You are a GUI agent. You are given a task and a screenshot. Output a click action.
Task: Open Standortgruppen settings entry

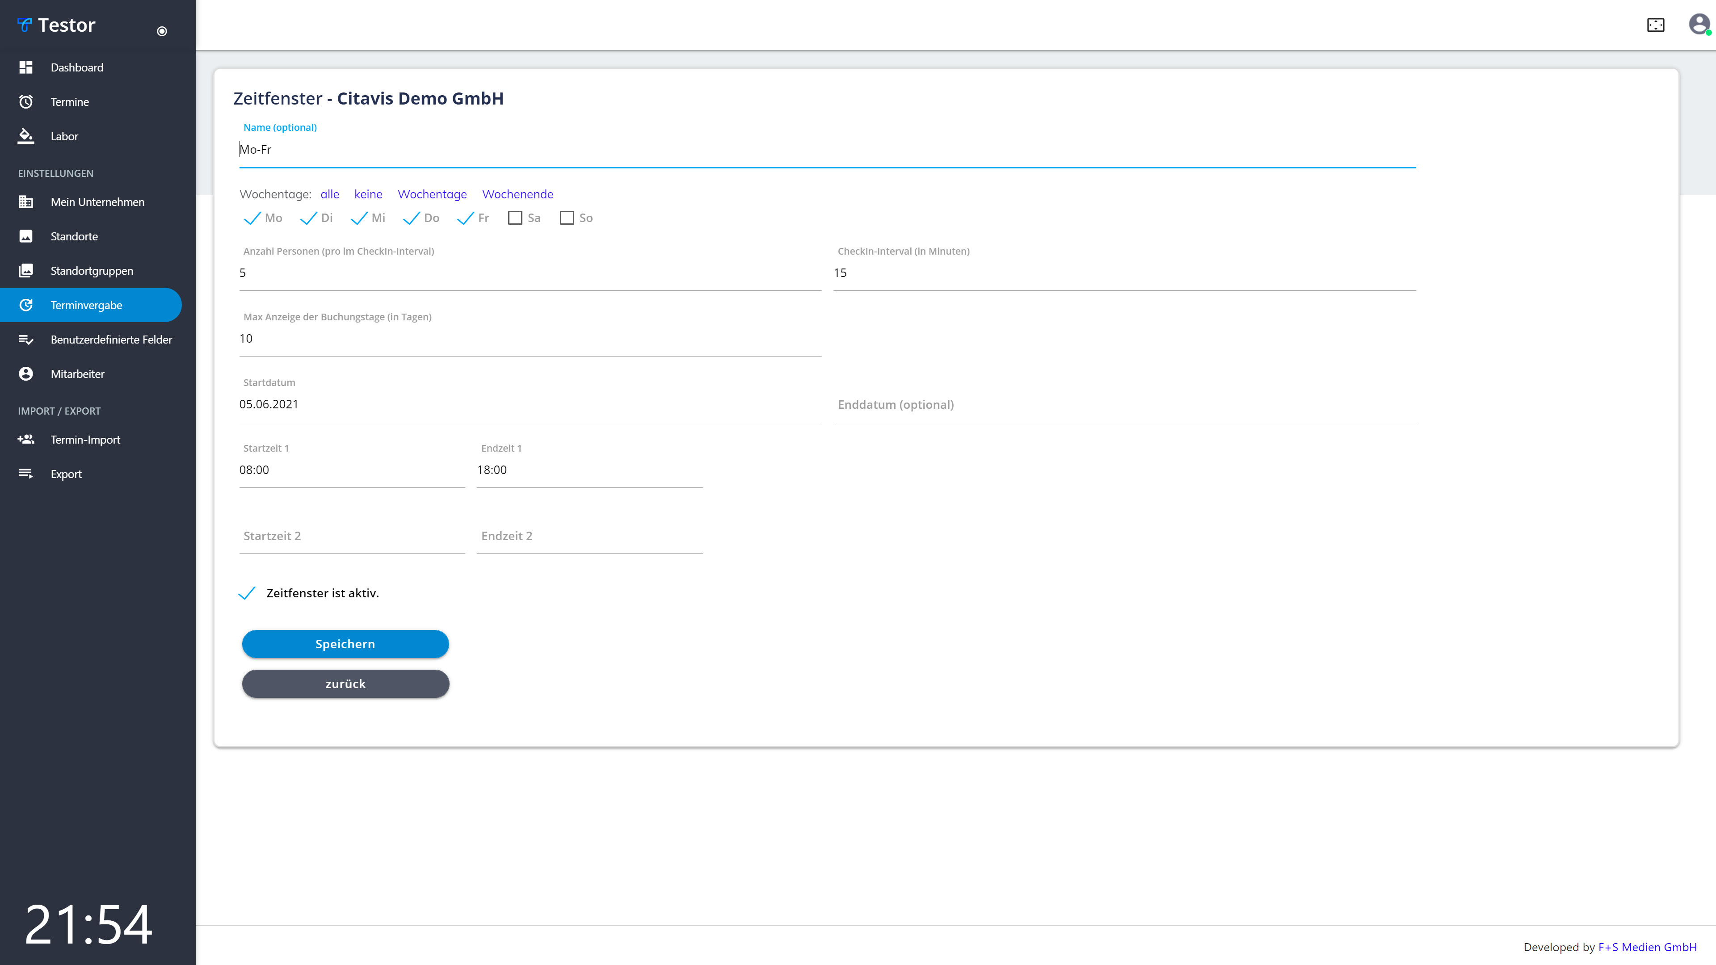91,270
